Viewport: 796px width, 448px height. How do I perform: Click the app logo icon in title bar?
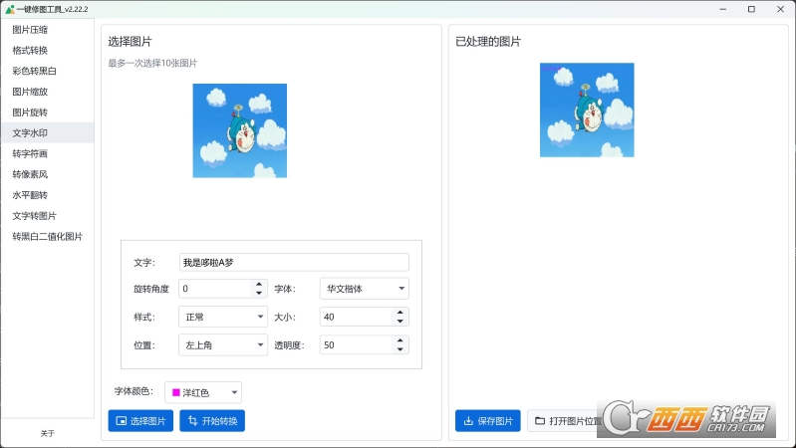point(10,9)
